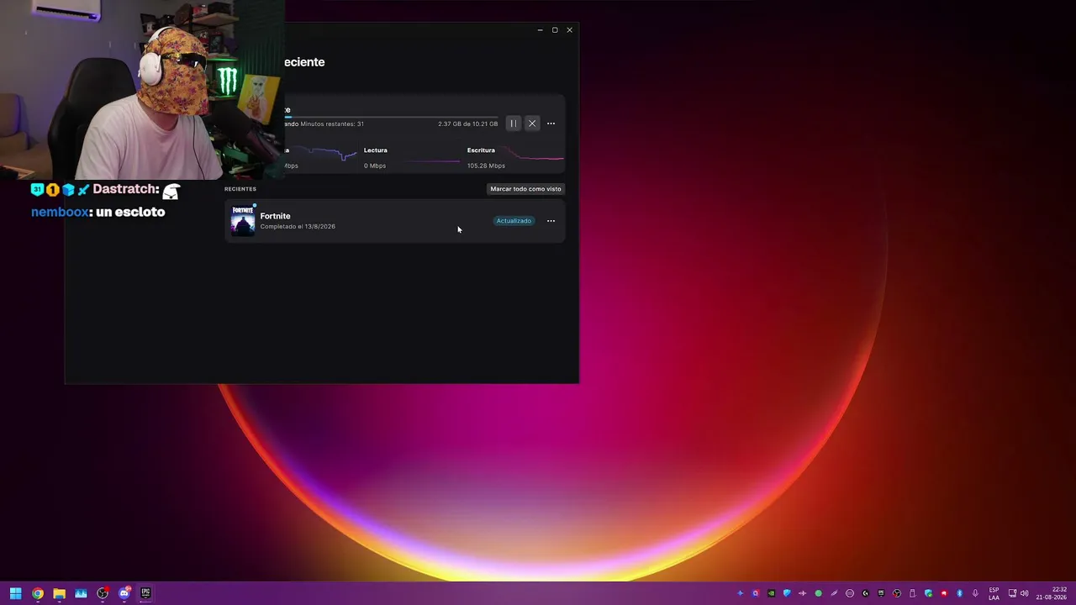Viewport: 1076px width, 605px height.
Task: Open the three-dot menu on the Fortnite row
Action: [x=551, y=221]
